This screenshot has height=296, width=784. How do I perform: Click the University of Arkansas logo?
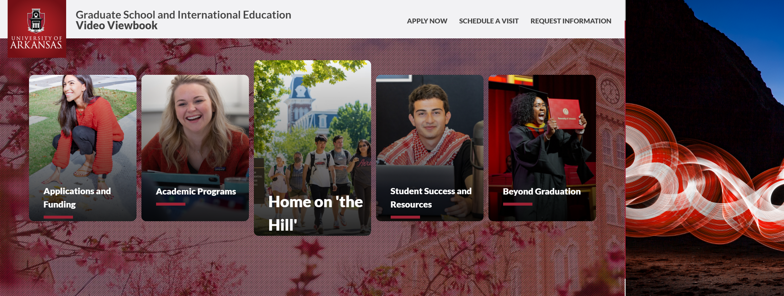click(x=37, y=29)
